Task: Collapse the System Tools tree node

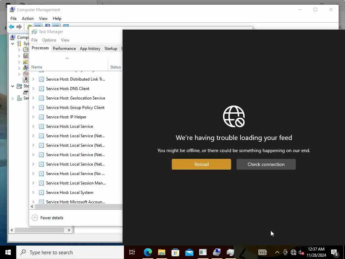Action: pyautogui.click(x=13, y=44)
